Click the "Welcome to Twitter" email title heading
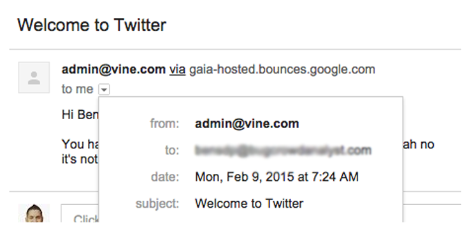 click(x=92, y=25)
